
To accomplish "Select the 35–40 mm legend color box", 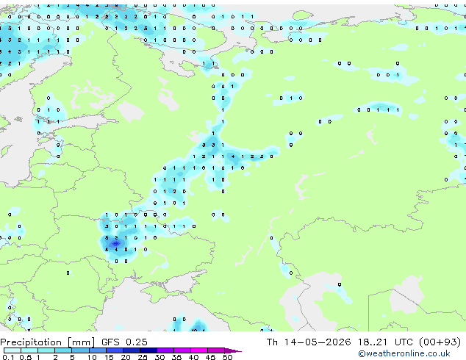I will [182, 350].
